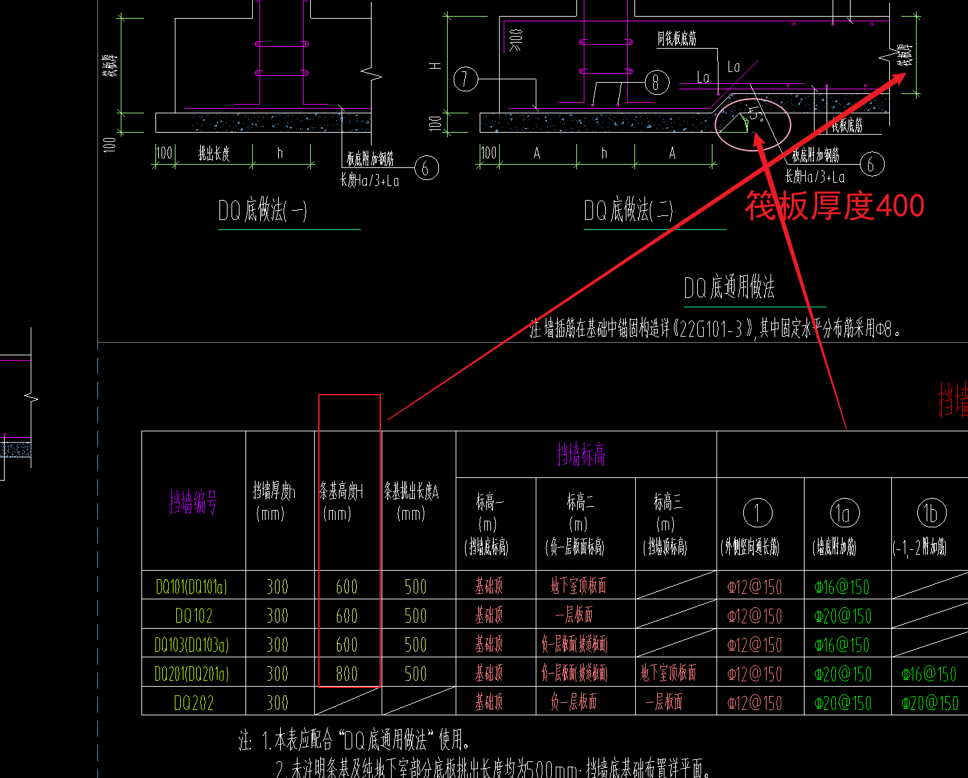968x778 pixels.
Task: Click circled 1b "-1,-2附加筋" header
Action: (921, 527)
